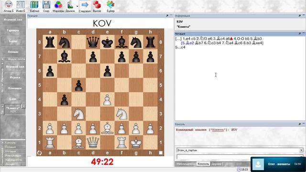Viewport: 306px width, 172px height.
Task: Click the pin icon on the Нотация panel
Action: point(300,33)
